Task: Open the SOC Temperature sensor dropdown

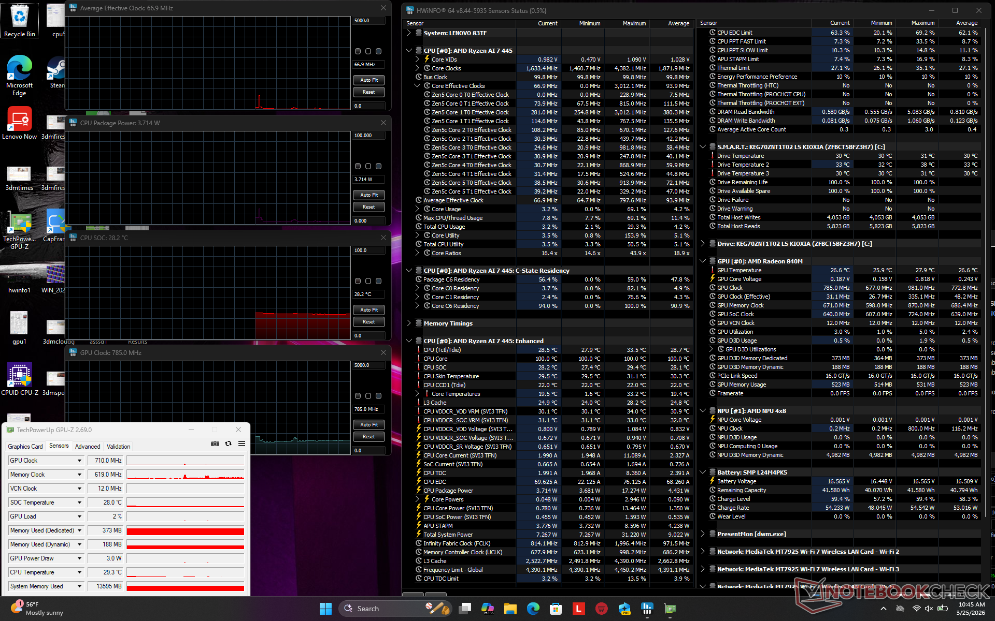Action: tap(79, 502)
